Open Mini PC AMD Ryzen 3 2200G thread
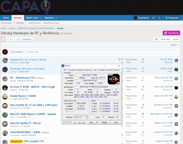This screenshot has width=183, height=144. (x=33, y=114)
